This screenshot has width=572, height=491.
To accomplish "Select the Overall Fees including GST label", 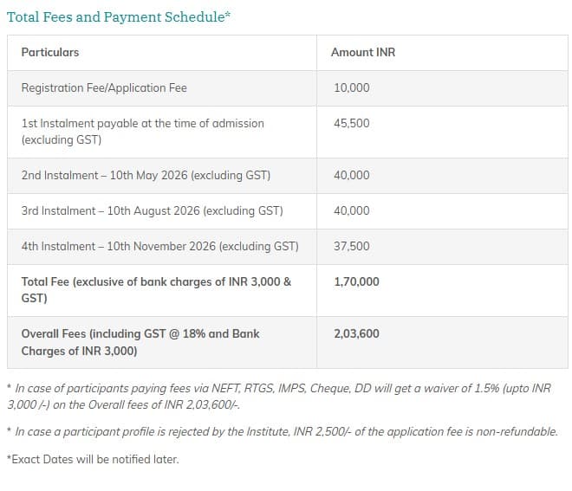I will [140, 342].
